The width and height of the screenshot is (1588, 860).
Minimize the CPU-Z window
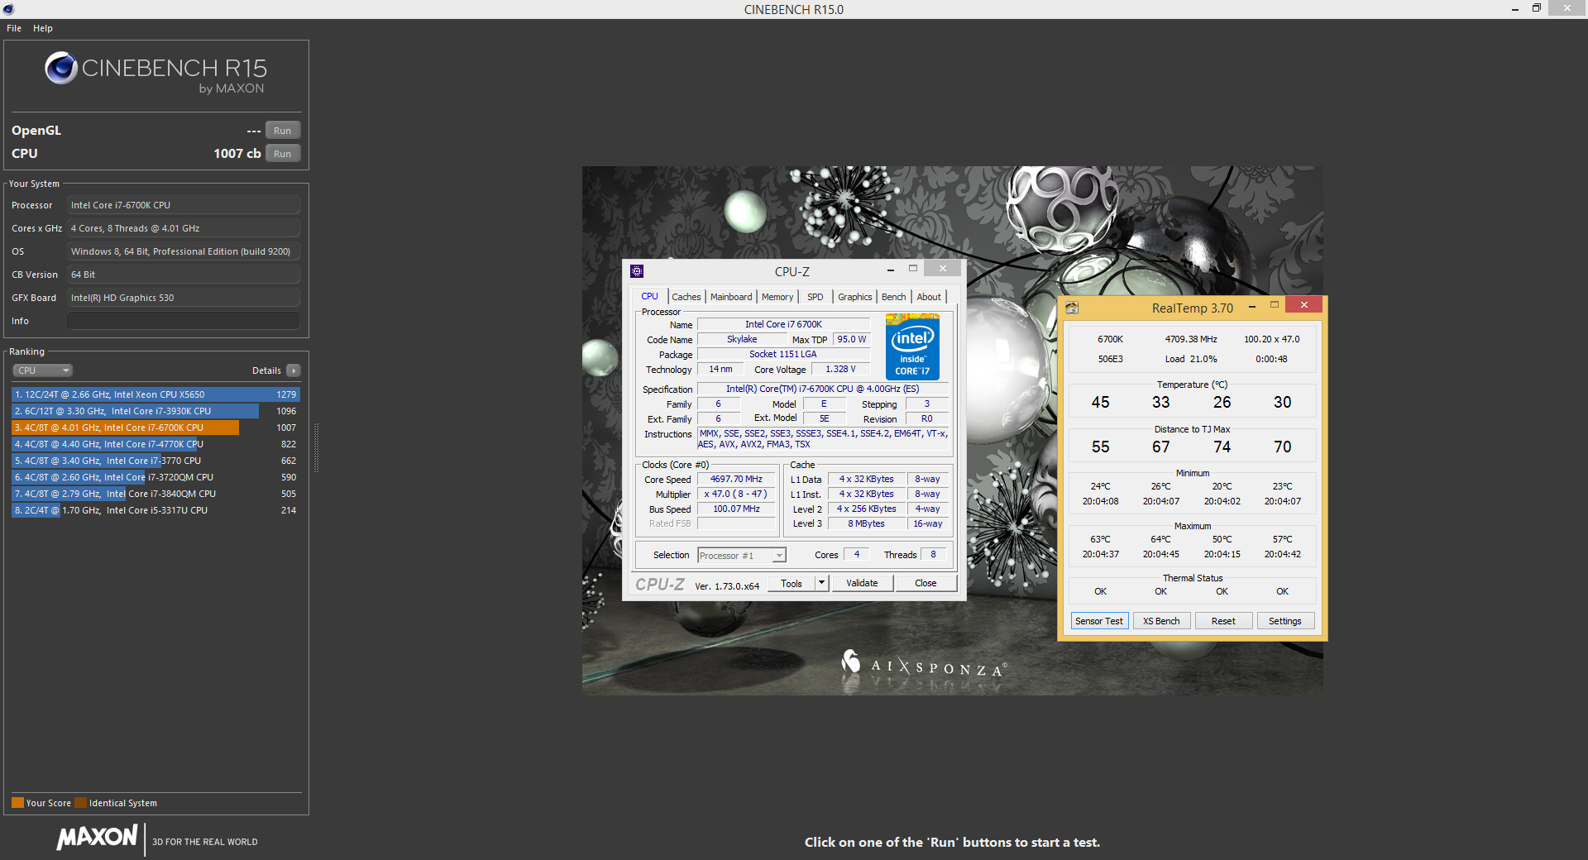tap(890, 270)
